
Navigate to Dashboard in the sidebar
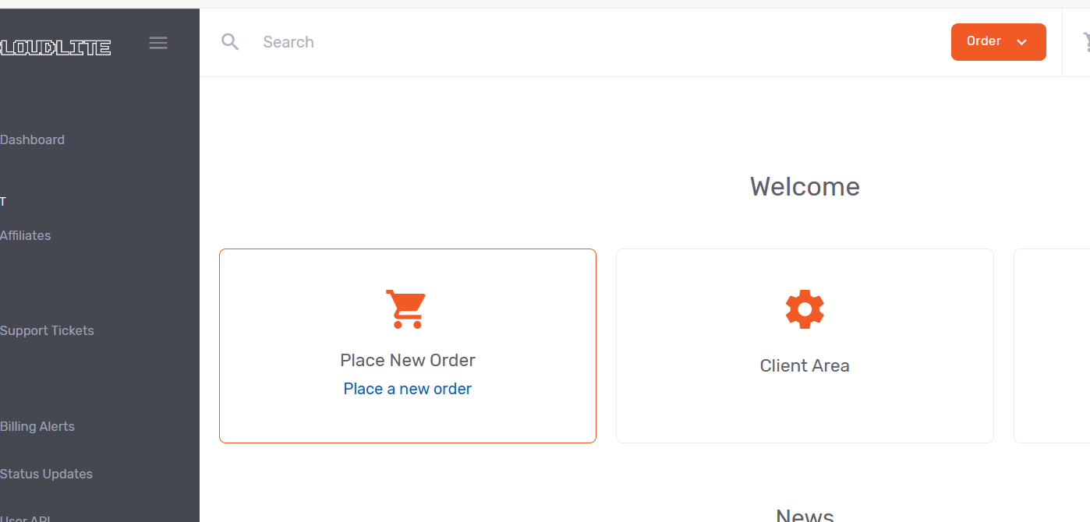(x=33, y=139)
